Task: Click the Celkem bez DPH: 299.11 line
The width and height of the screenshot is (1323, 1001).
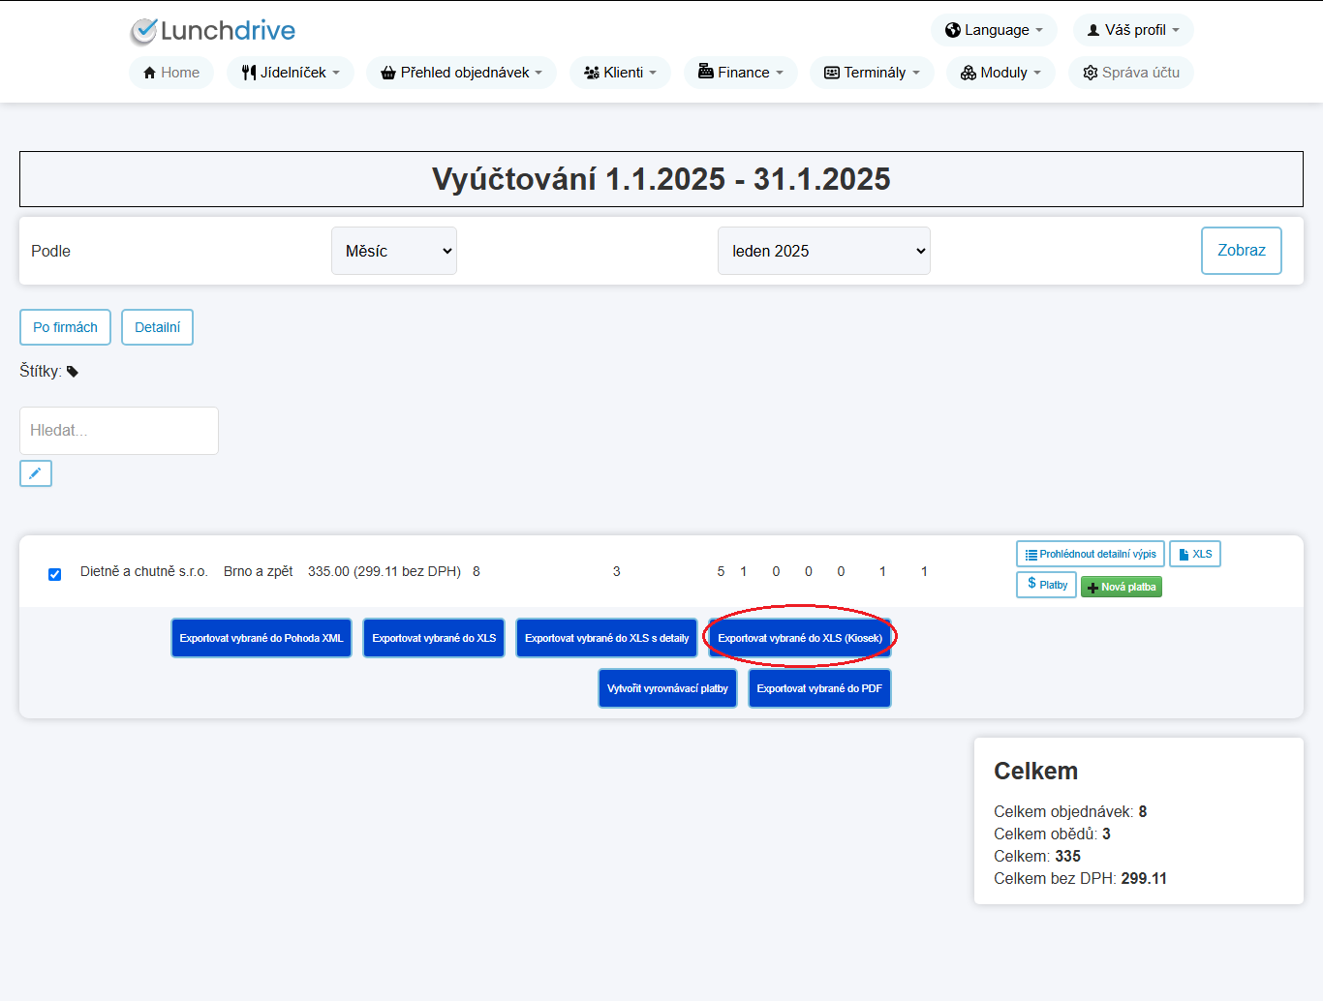Action: (1081, 878)
